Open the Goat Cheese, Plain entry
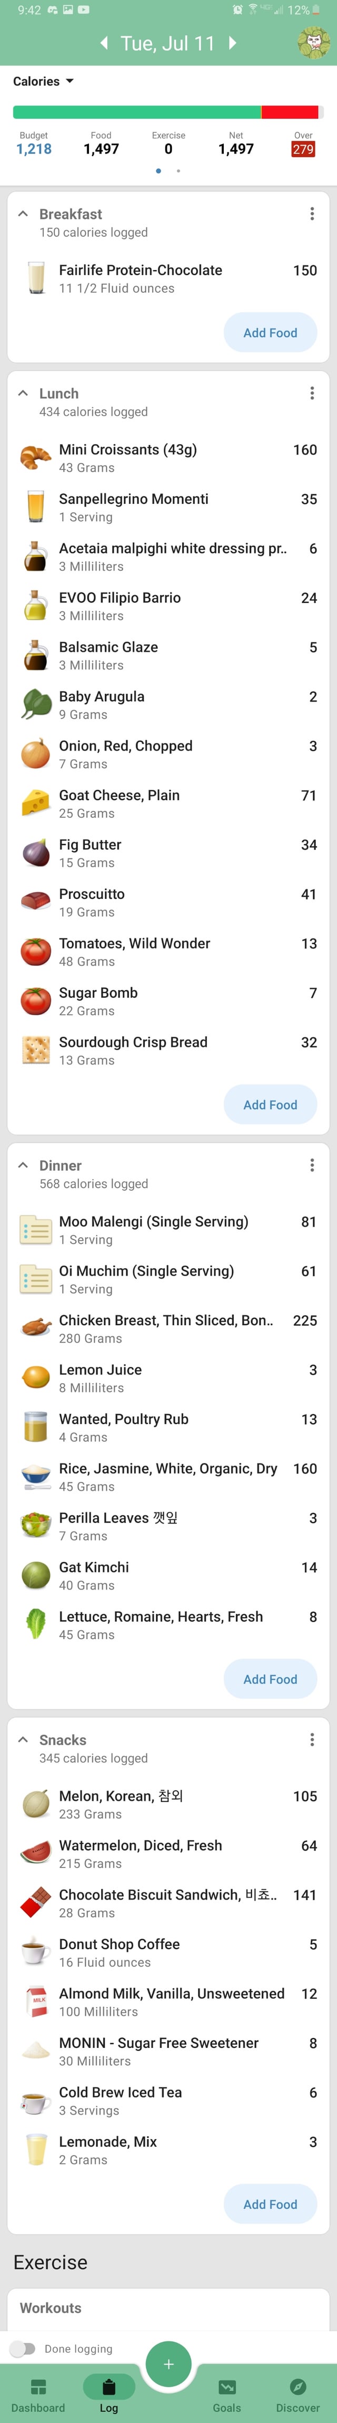The width and height of the screenshot is (337, 2423). point(169,804)
